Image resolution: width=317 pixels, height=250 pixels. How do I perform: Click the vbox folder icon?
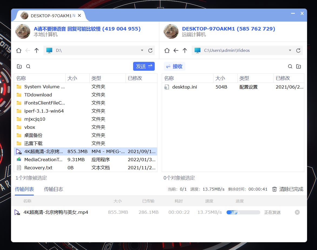19,127
